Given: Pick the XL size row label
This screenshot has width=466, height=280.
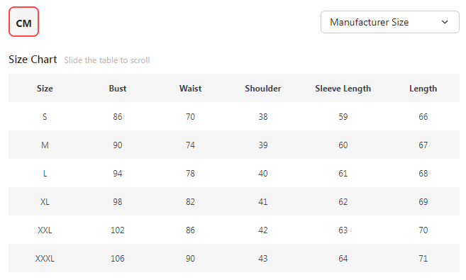Looking at the screenshot, I should coord(45,202).
